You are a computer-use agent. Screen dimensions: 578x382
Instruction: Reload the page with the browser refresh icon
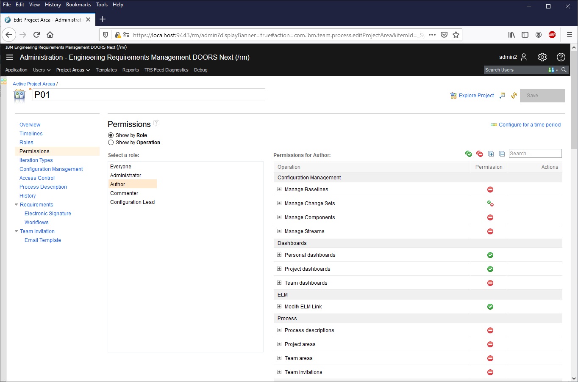[37, 35]
